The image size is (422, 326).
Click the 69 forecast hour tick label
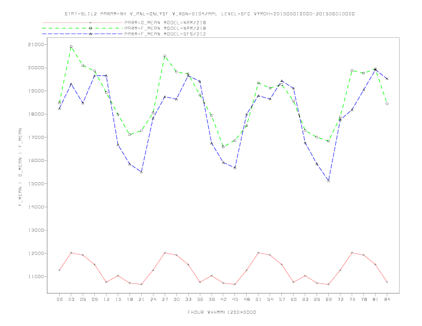[x=329, y=299]
